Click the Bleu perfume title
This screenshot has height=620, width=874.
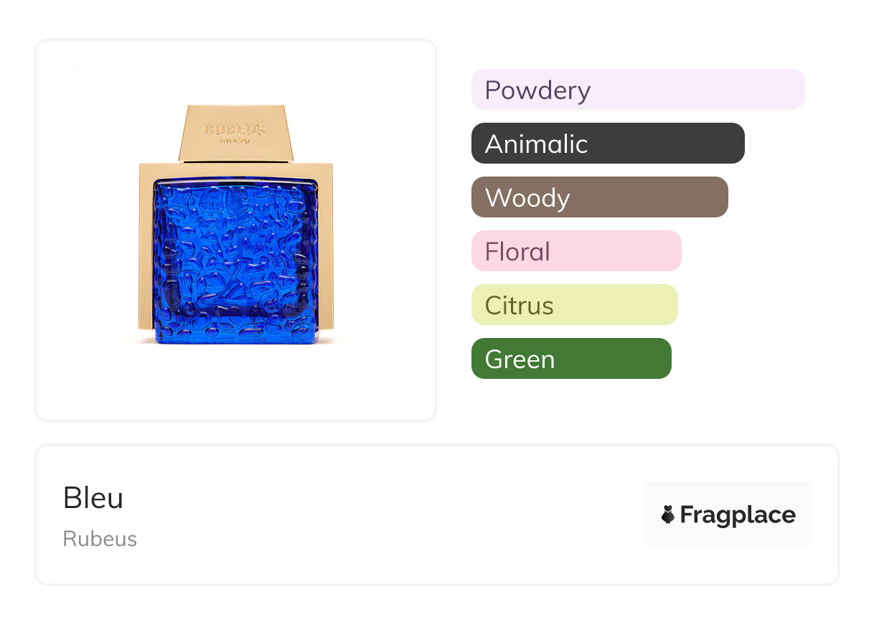93,498
